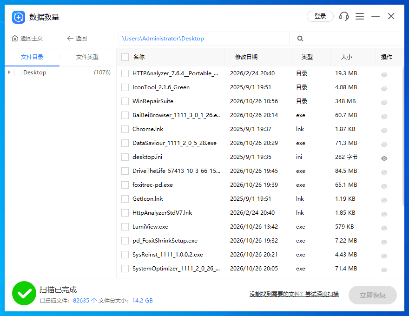This screenshot has height=316, width=409.
Task: Click file name HttpAnalyzerStdV7.lnk
Action: coord(162,213)
